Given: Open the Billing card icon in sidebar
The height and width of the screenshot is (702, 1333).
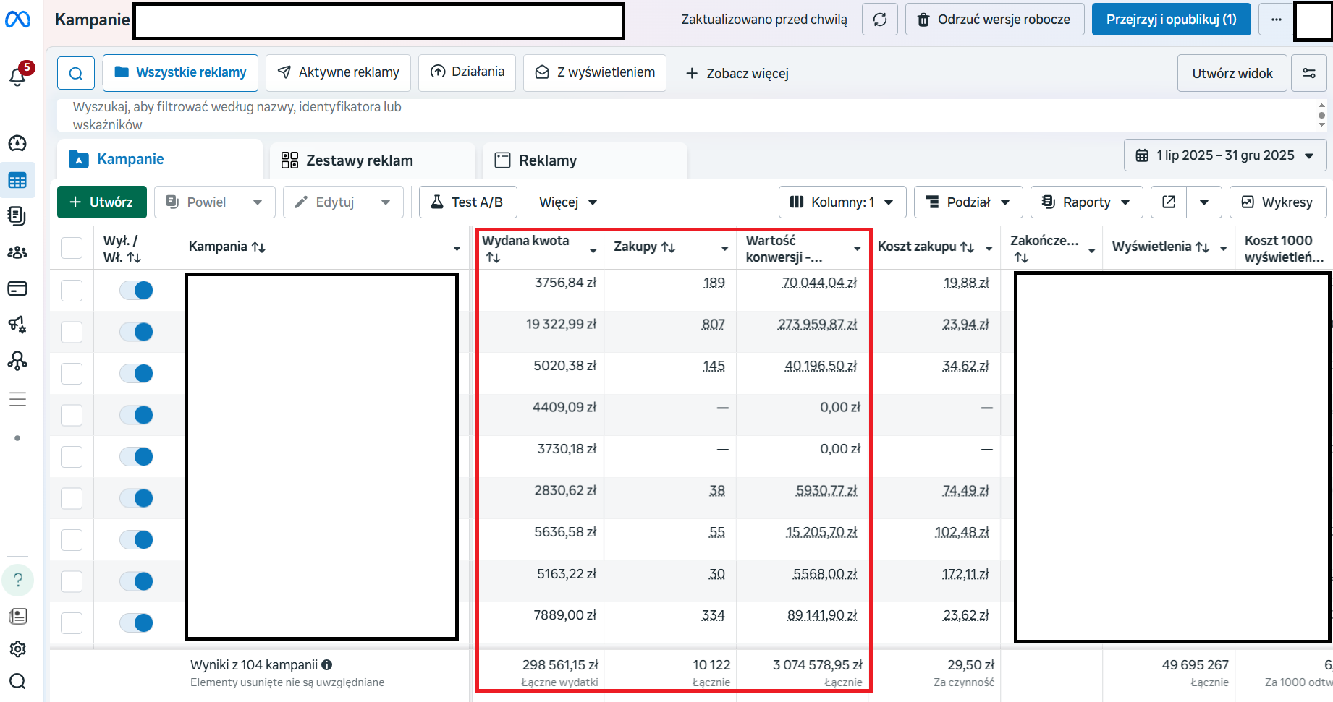Looking at the screenshot, I should [17, 288].
